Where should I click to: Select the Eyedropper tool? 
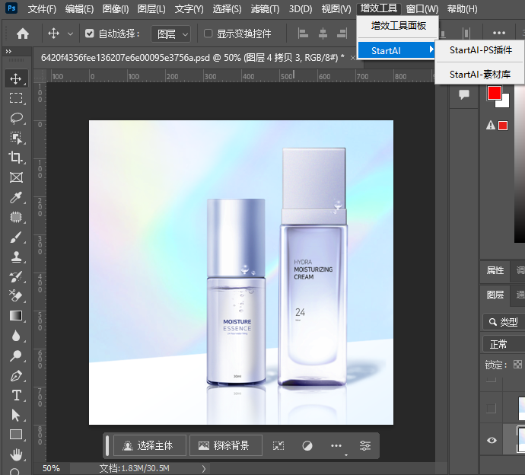[x=16, y=197]
